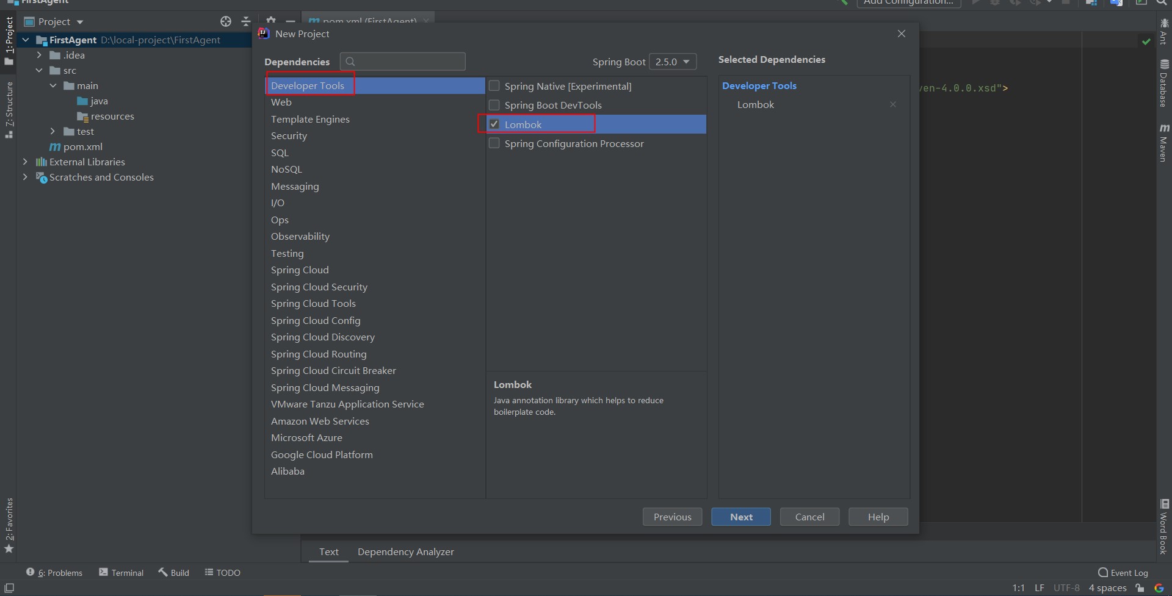The image size is (1172, 596).
Task: Open the TODO tool window
Action: [223, 573]
